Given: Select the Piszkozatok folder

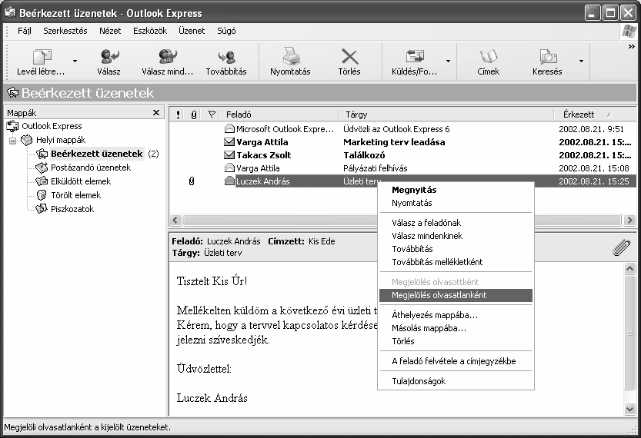Looking at the screenshot, I should coord(72,210).
